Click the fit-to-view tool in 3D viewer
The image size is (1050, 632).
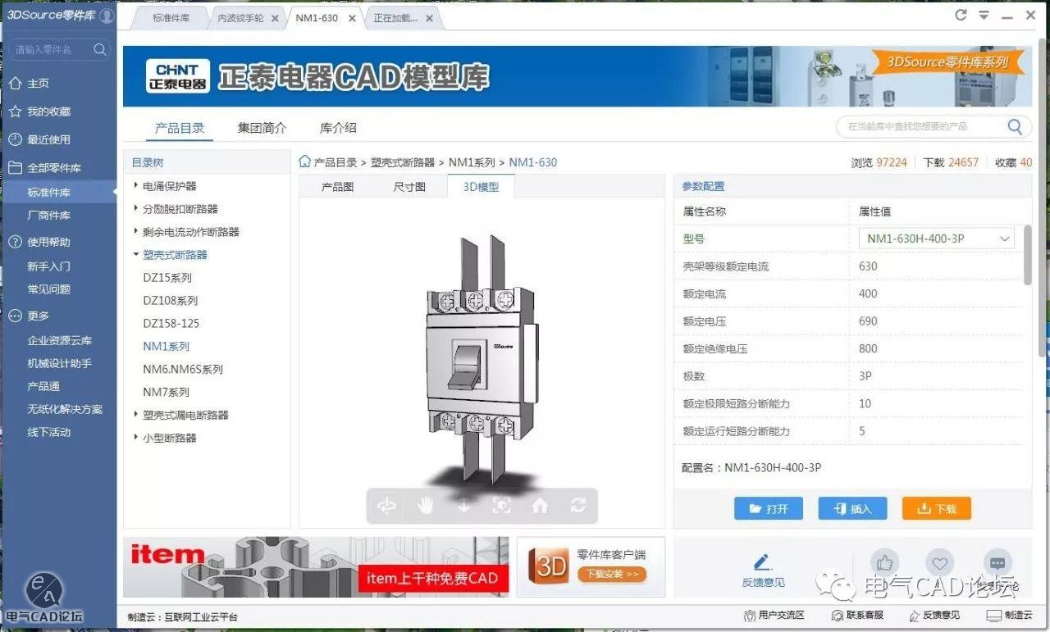(x=501, y=506)
